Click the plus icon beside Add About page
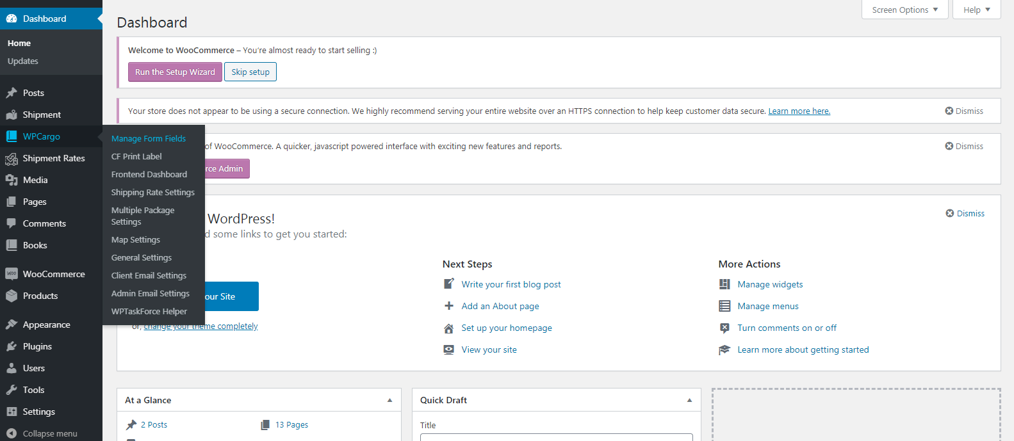 (x=449, y=306)
